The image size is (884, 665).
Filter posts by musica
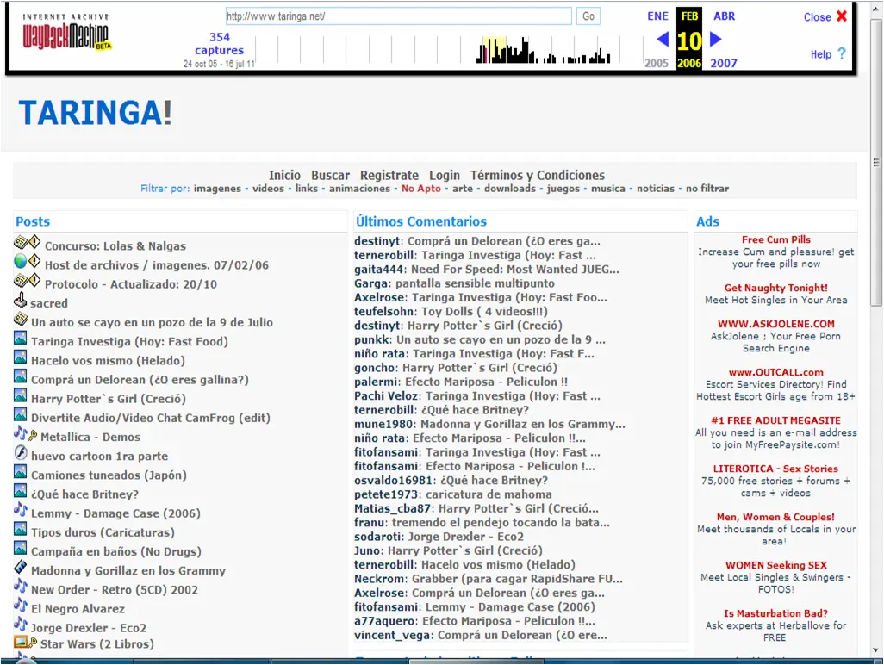click(607, 189)
